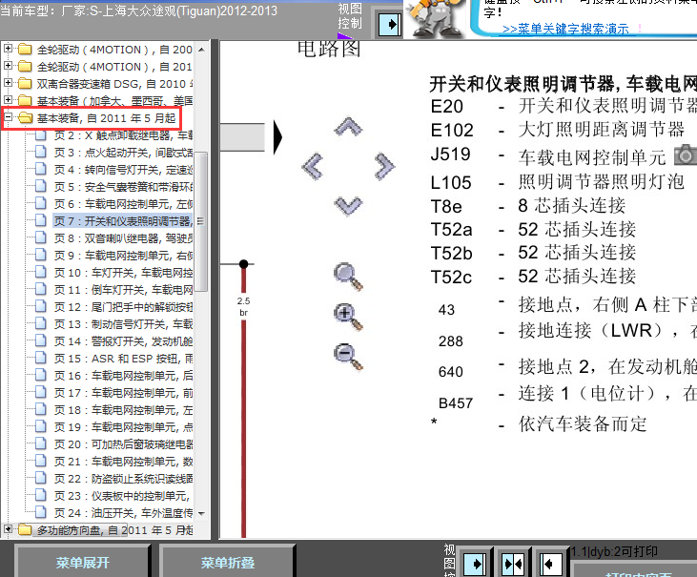Open page 7 开关和仪表照明调节器 in tree
Viewport: 697px width, 577px height.
pyautogui.click(x=122, y=221)
